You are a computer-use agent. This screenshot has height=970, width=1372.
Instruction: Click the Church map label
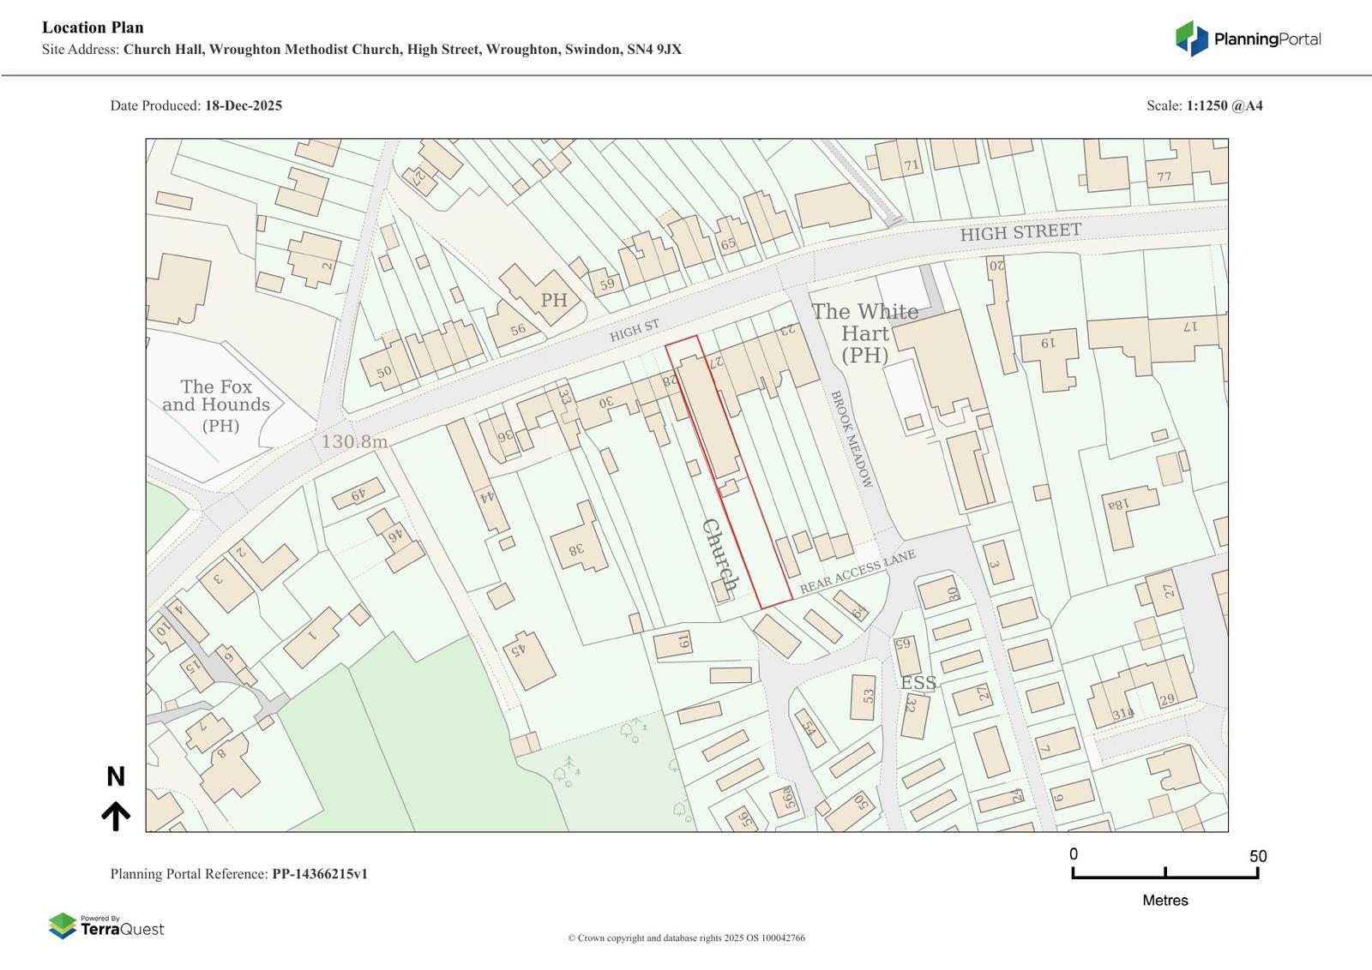pos(720,554)
